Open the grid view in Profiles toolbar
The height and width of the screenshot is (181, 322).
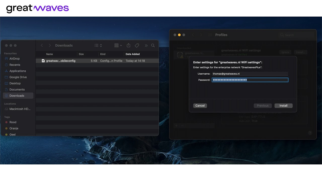[210, 35]
